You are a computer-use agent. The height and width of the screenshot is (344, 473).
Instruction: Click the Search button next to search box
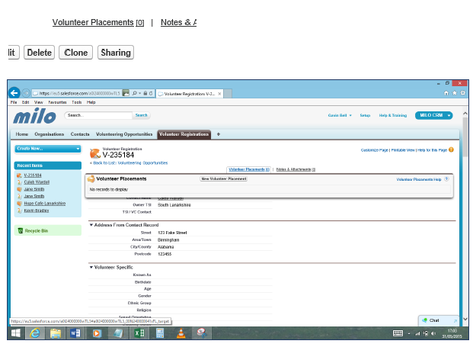pyautogui.click(x=141, y=115)
